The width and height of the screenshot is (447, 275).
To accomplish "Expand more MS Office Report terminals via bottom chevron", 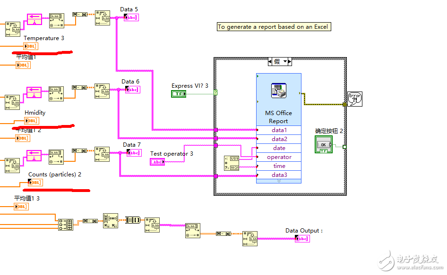I will (x=279, y=181).
